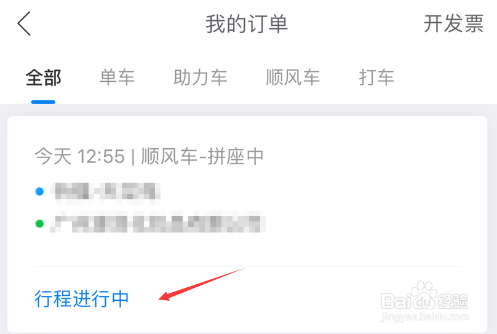Open the 顺风车 orders tab
This screenshot has height=334, width=497.
click(x=293, y=78)
